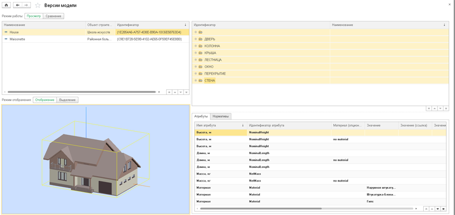Sort element tree by Наименование header
The width and height of the screenshot is (455, 215).
pos(390,25)
